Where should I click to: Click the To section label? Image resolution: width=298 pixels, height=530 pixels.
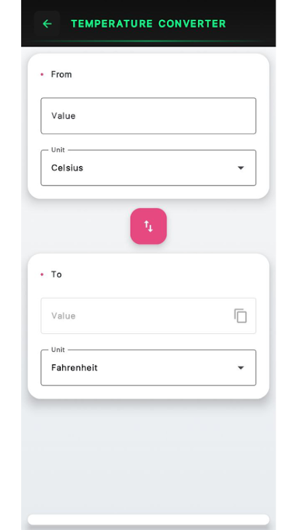56,274
